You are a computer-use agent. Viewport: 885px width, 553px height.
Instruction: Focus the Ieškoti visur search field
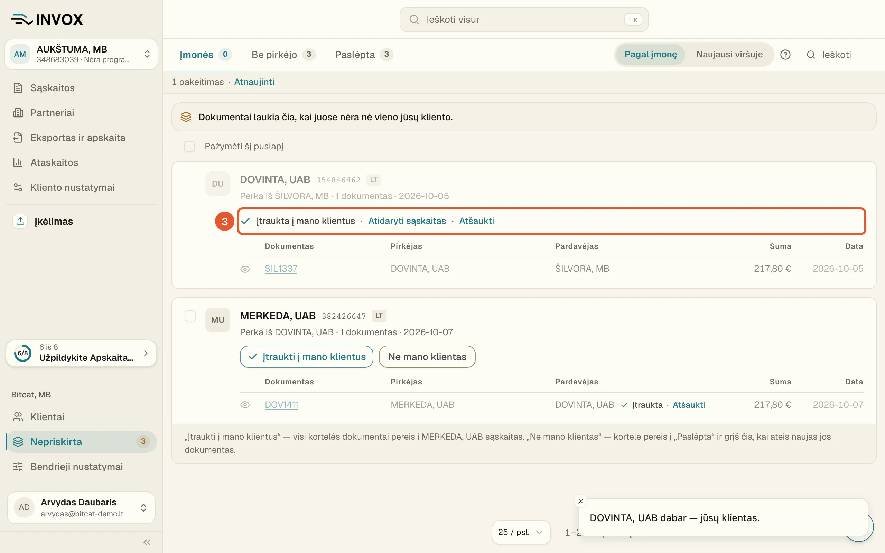(x=524, y=19)
